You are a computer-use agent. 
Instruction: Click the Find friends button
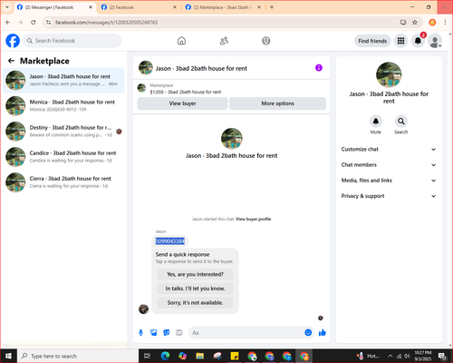pyautogui.click(x=372, y=41)
